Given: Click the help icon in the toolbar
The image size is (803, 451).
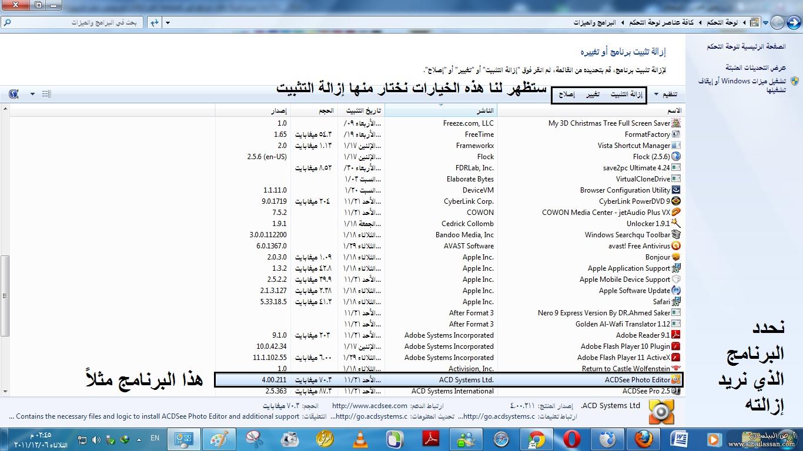Looking at the screenshot, I should pos(14,94).
